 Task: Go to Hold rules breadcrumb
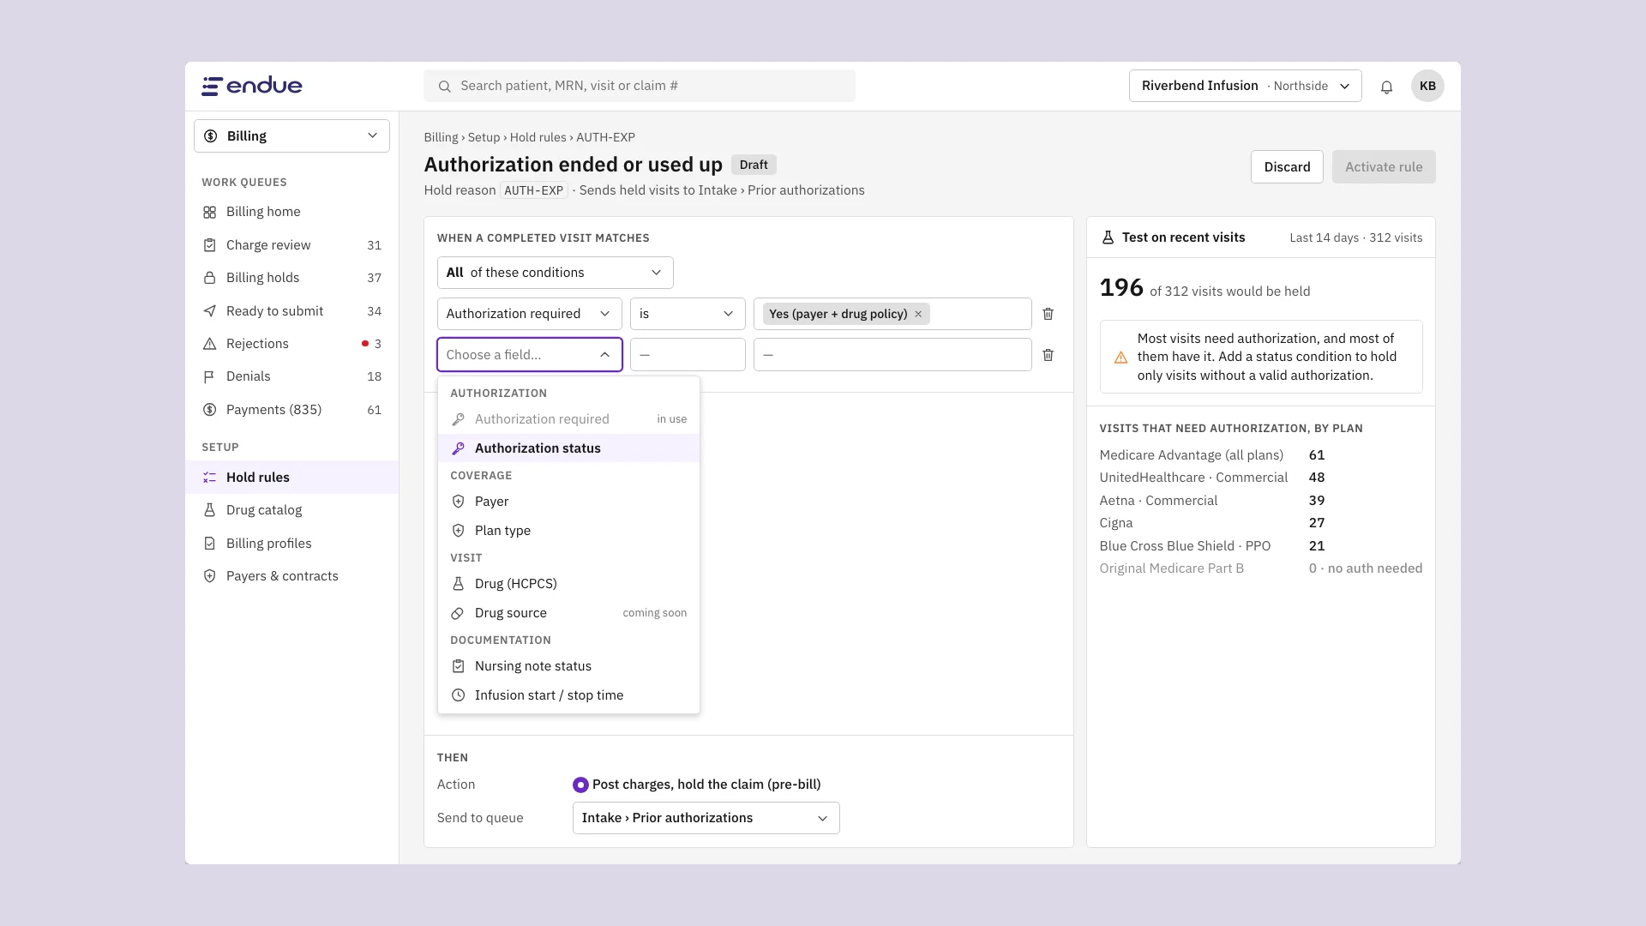coord(538,137)
